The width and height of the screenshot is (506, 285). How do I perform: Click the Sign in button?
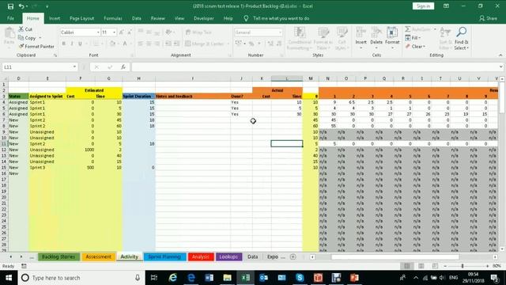click(424, 6)
